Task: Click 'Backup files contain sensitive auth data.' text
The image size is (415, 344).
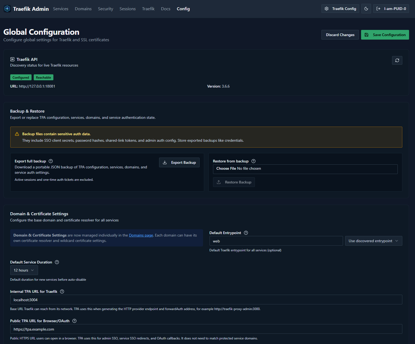Action: [56, 134]
